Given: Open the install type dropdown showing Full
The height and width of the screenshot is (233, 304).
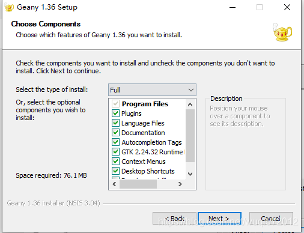Looking at the screenshot, I should (152, 90).
